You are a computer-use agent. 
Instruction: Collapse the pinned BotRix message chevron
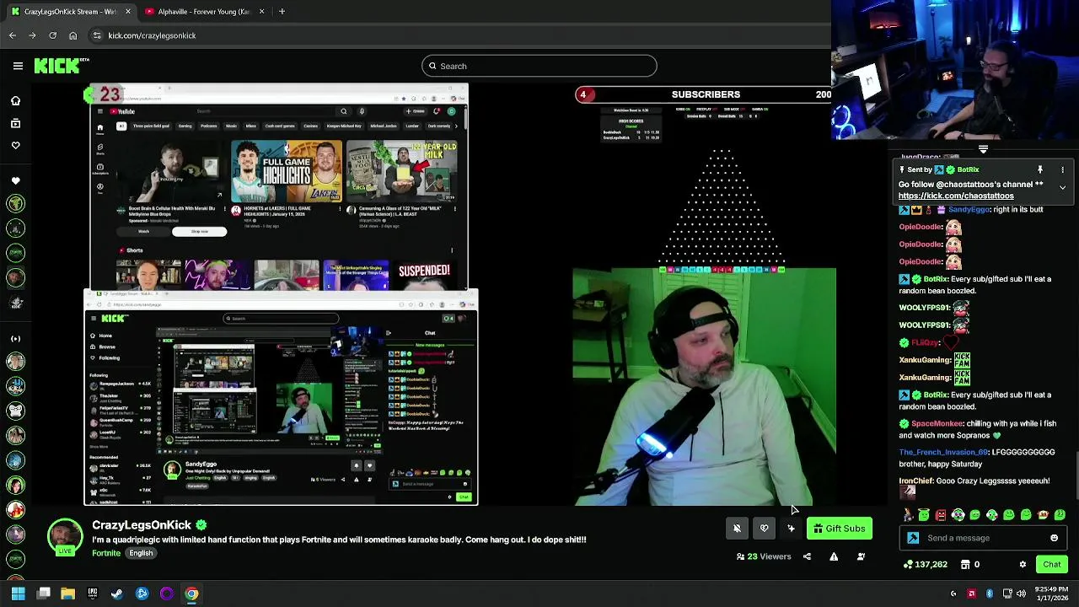tap(1062, 187)
